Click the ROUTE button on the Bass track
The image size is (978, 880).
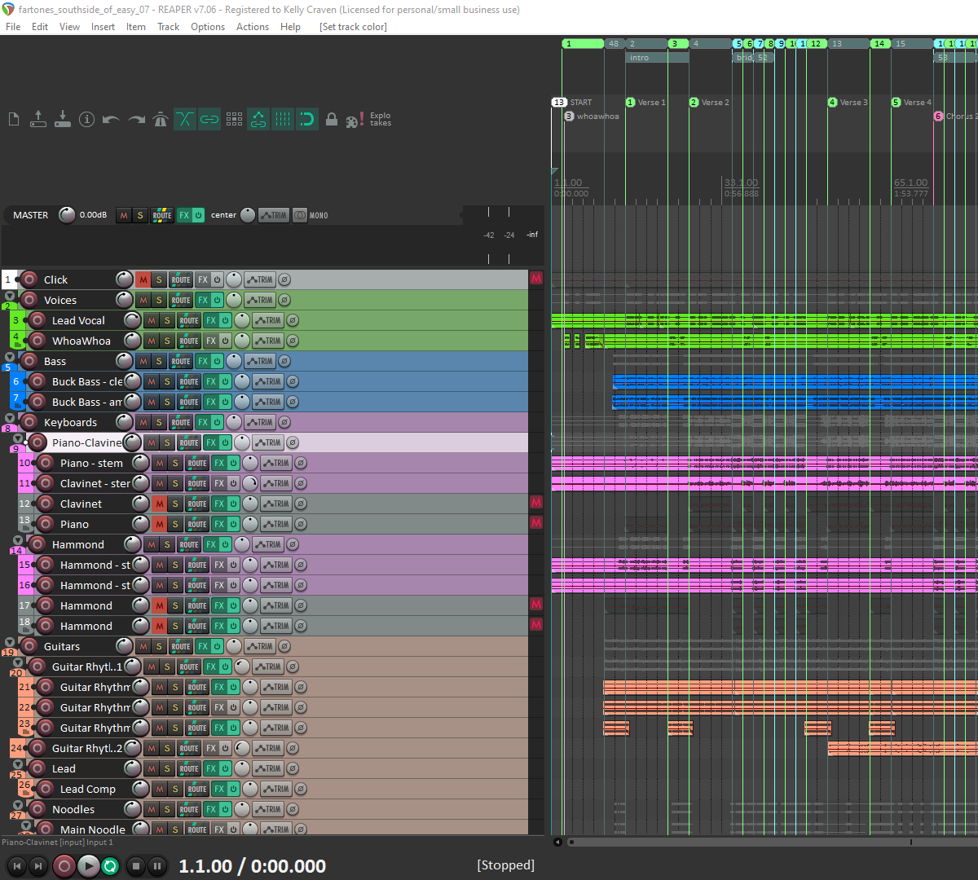181,361
